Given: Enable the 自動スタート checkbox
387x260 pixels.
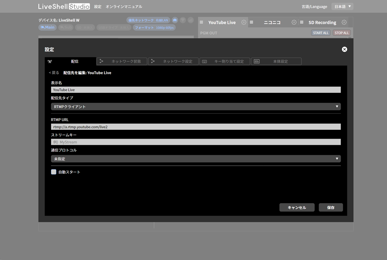Looking at the screenshot, I should click(x=54, y=172).
